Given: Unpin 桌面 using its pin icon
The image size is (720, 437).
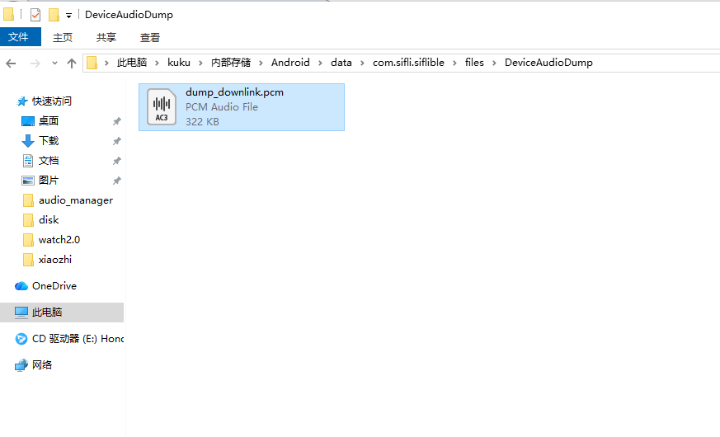Looking at the screenshot, I should [116, 121].
